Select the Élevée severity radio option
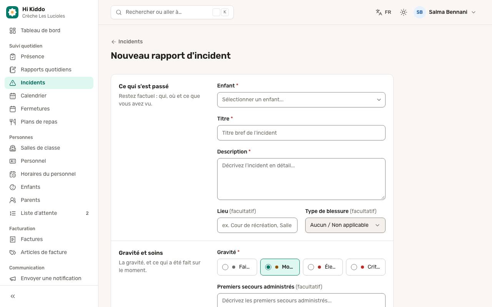The height and width of the screenshot is (307, 492). point(323,267)
